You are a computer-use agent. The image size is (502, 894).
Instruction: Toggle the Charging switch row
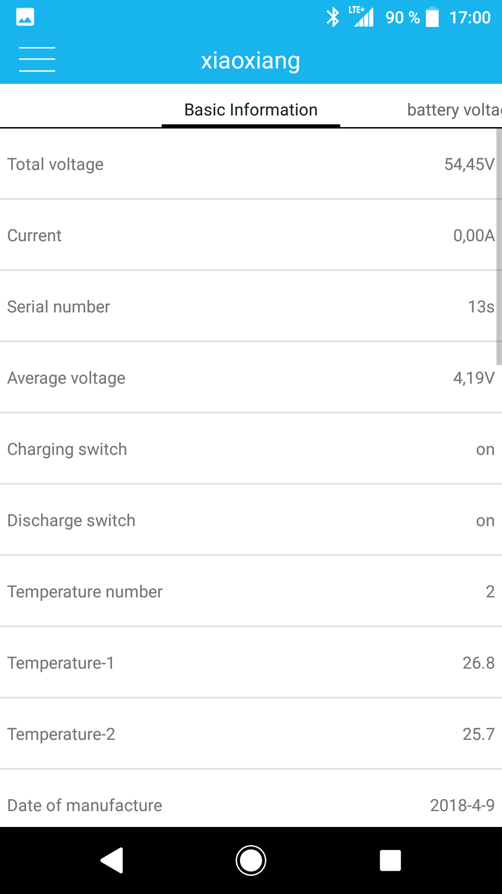pyautogui.click(x=251, y=449)
